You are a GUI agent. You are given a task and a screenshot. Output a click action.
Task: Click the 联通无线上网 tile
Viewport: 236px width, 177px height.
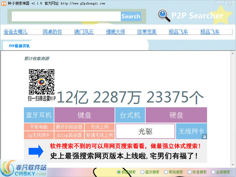[100, 135]
